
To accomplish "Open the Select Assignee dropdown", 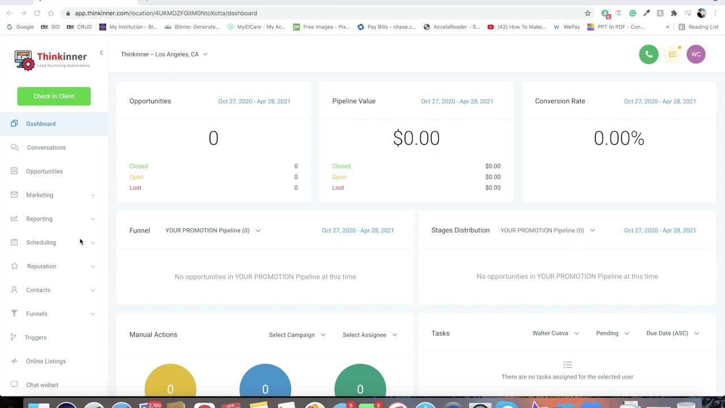I will point(370,335).
